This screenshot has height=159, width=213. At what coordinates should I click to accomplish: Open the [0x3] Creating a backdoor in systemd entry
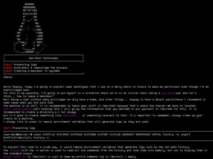(x=32, y=71)
